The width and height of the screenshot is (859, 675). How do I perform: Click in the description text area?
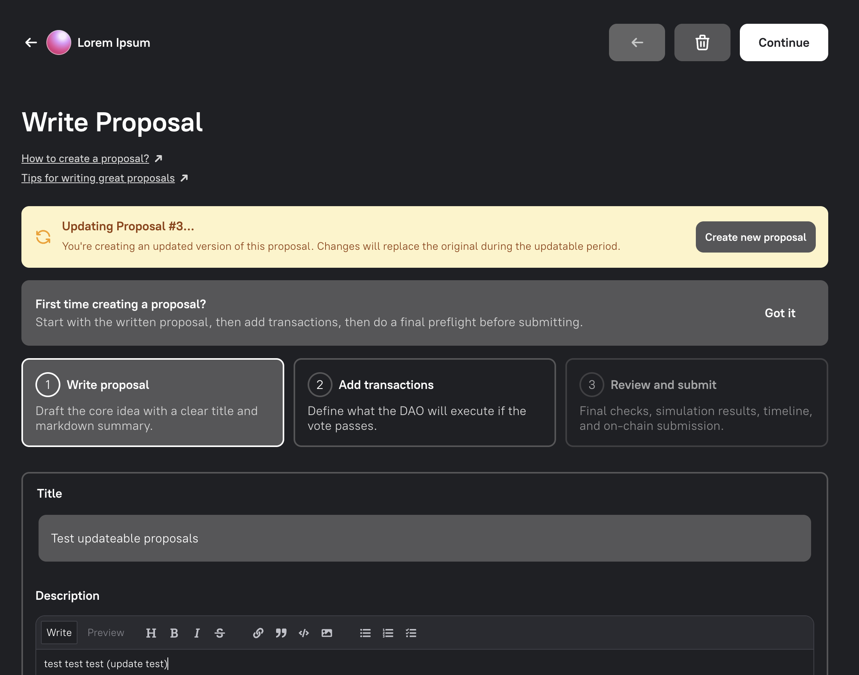coord(424,663)
